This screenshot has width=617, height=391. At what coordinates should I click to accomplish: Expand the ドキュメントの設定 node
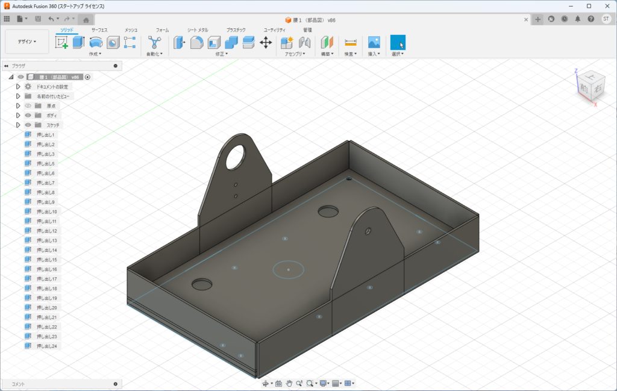click(x=17, y=87)
